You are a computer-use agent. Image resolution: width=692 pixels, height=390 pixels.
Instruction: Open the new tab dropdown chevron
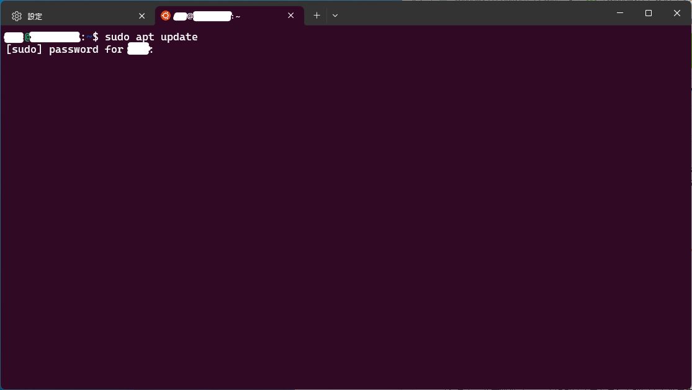[335, 16]
